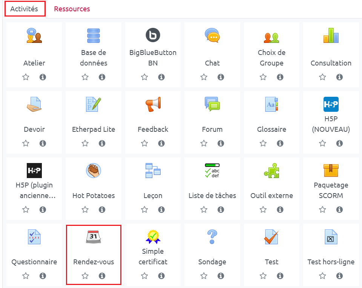Image resolution: width=362 pixels, height=288 pixels.
Task: Select the Glossaire activity icon
Action: 271,104
